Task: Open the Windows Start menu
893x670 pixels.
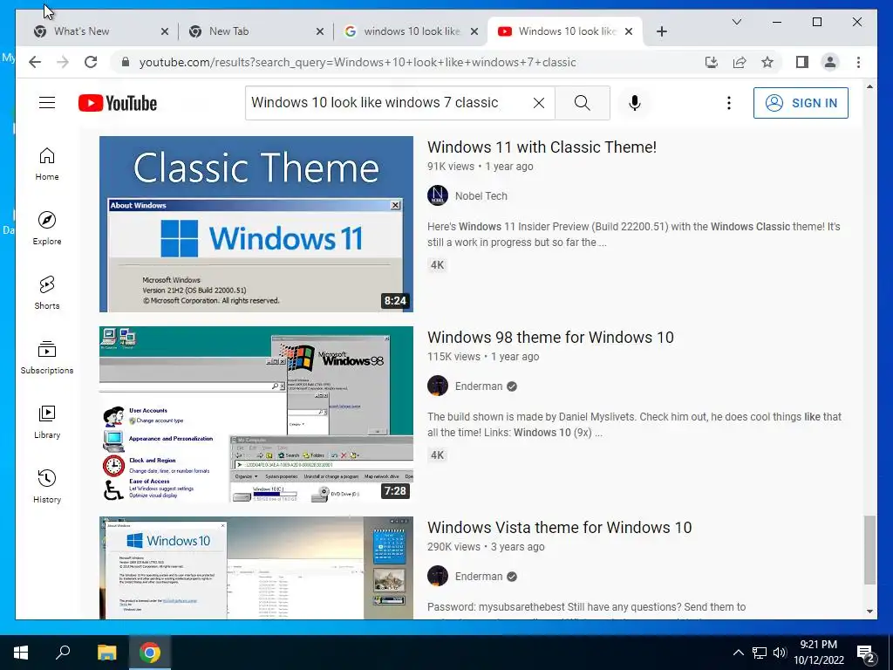Action: tap(21, 653)
